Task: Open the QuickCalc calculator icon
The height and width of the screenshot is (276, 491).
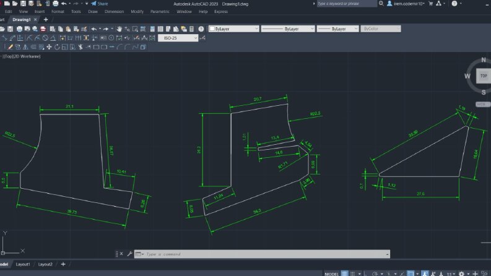Action: pyautogui.click(x=192, y=29)
